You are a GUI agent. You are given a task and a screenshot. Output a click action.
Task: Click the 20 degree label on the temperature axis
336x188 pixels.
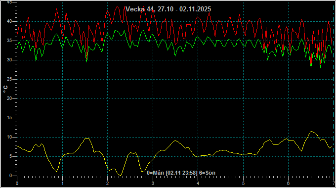point(9,98)
